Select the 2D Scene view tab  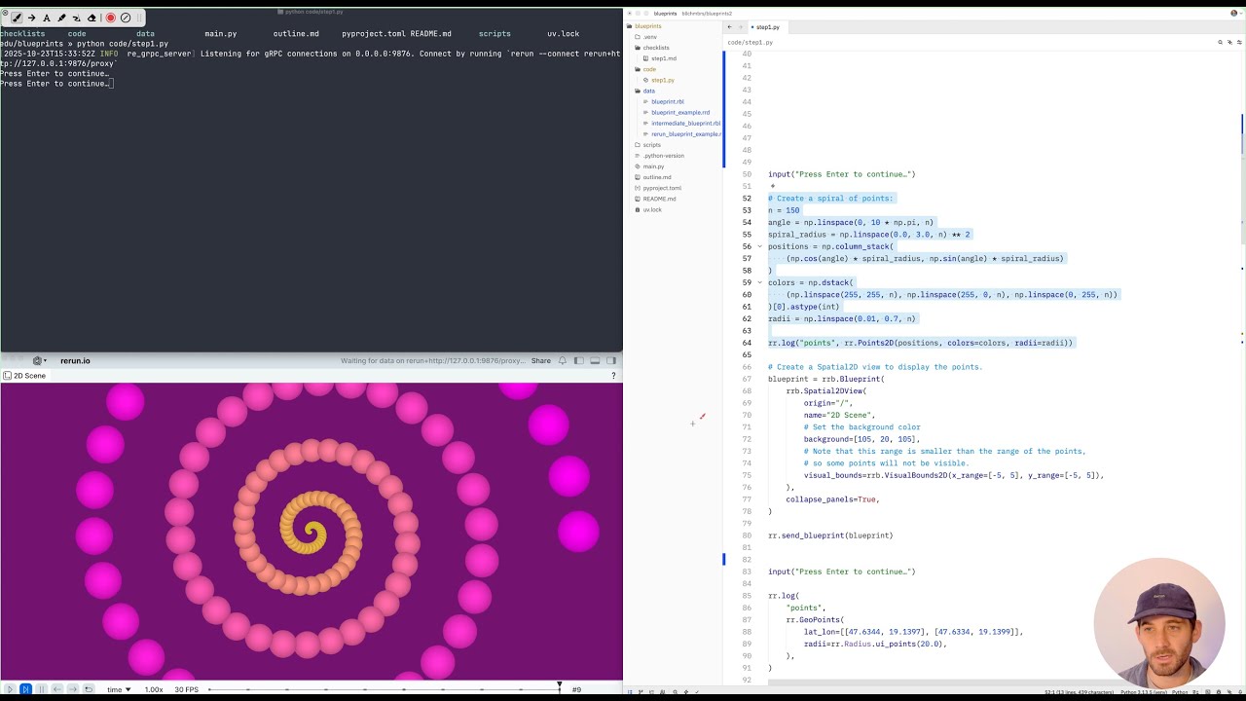[24, 375]
